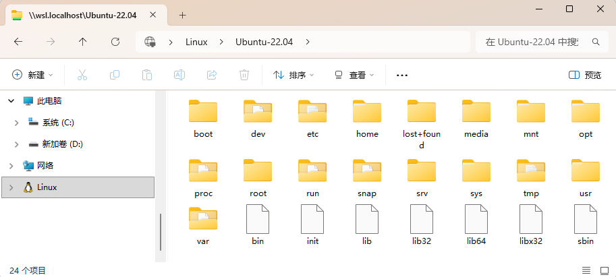The width and height of the screenshot is (616, 277).
Task: Go back to previous location
Action: click(18, 42)
